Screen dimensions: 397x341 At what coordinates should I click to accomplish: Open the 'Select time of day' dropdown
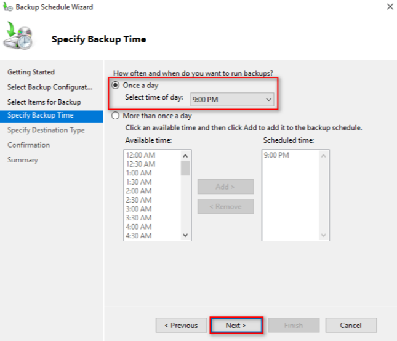pos(232,99)
